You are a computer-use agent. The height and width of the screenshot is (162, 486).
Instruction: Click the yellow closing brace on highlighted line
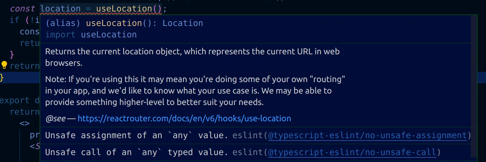[2, 78]
